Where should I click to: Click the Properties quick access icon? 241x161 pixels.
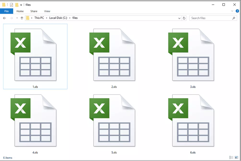(x=11, y=5)
